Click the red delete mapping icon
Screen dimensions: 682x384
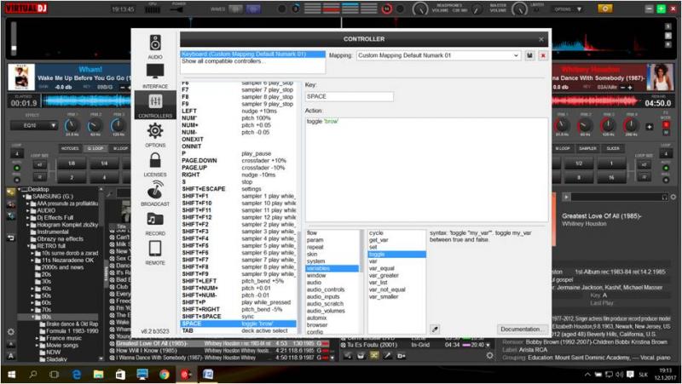[x=543, y=55]
